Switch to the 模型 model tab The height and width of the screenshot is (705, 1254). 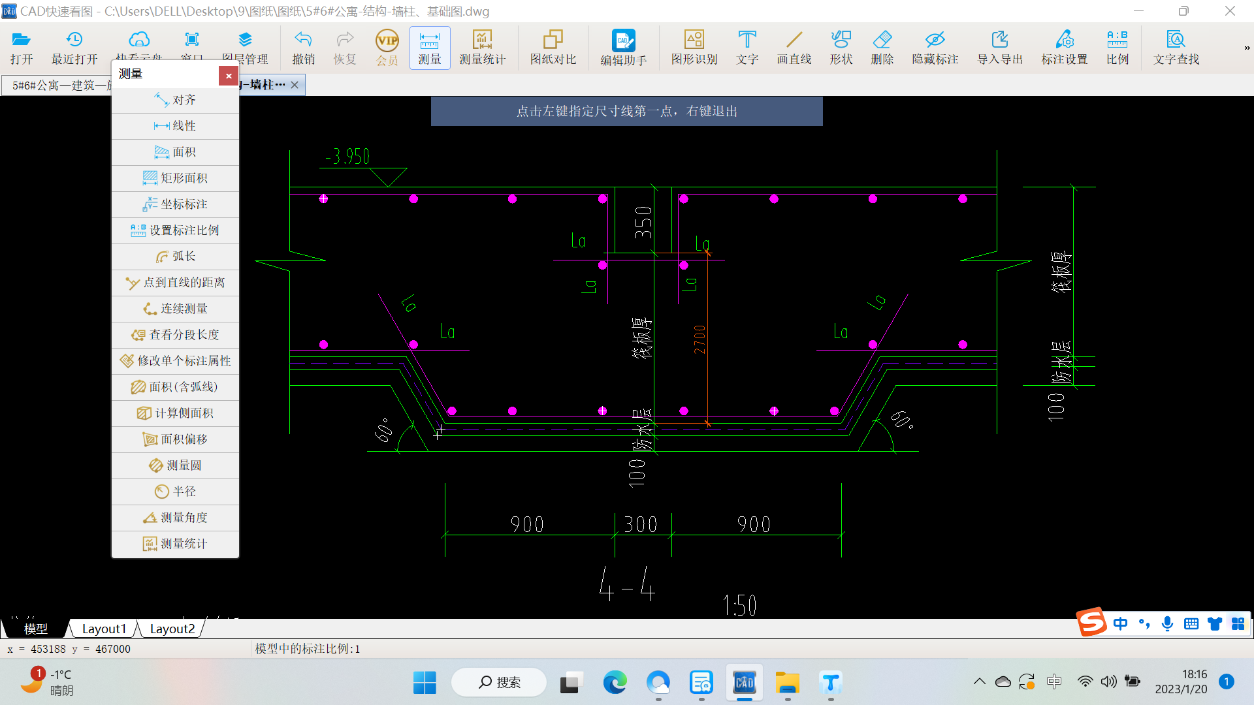35,629
